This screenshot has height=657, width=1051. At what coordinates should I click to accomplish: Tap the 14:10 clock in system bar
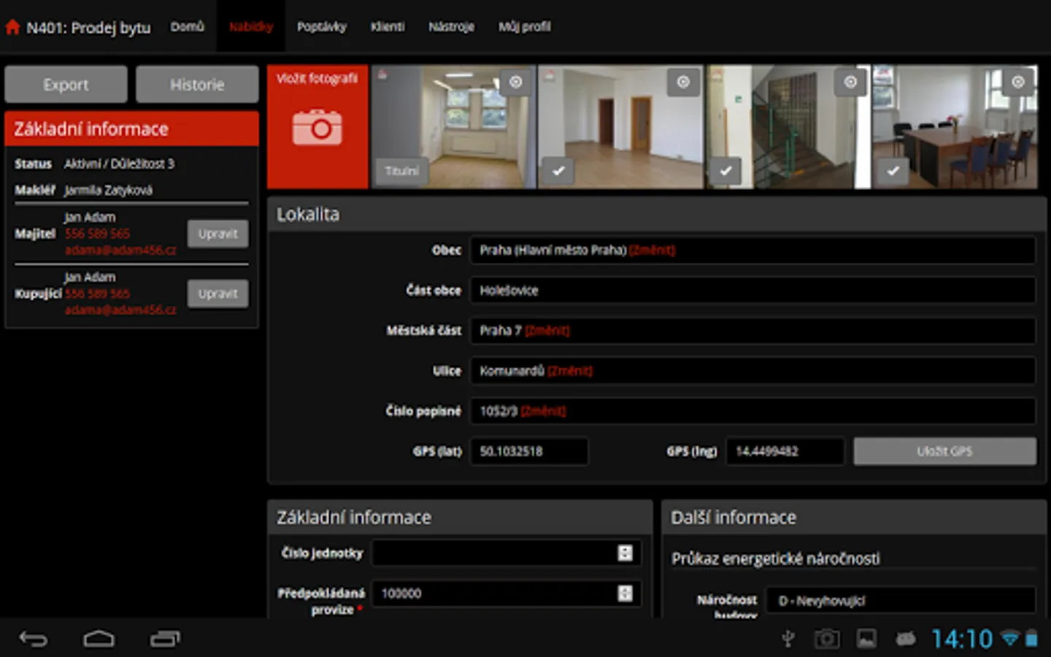coord(961,639)
